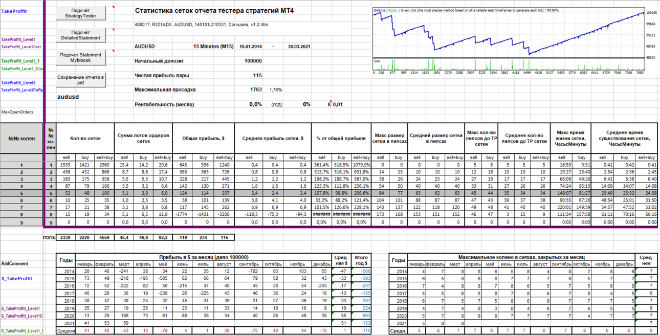Select the total loss -3206 cell

(223, 215)
